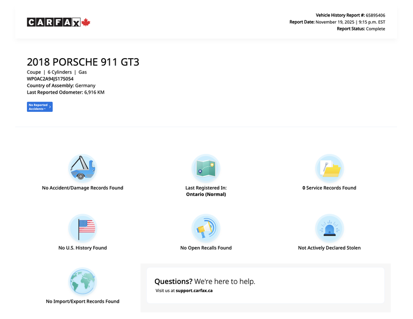Click the No U.S. History Found label
The image size is (413, 319).
82,248
